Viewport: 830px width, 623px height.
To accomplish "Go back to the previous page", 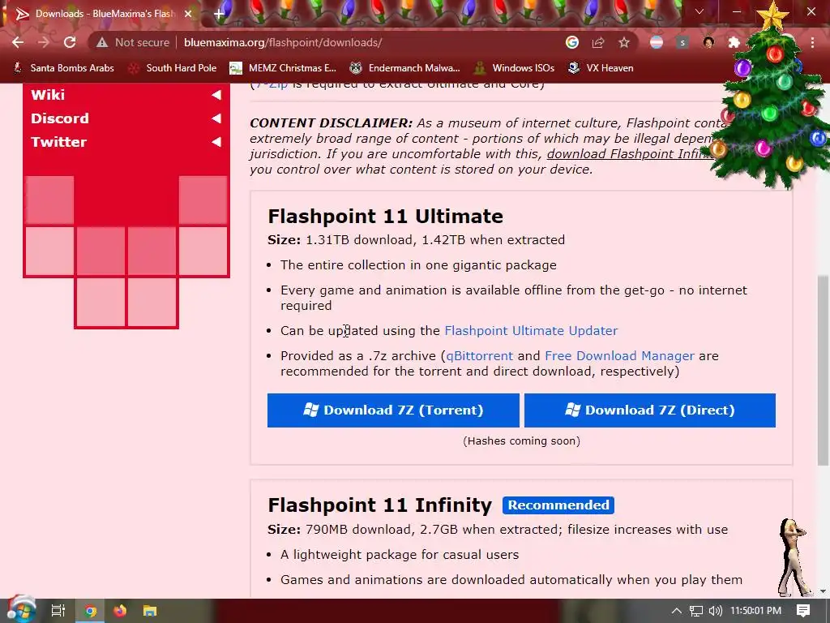I will pyautogui.click(x=18, y=42).
